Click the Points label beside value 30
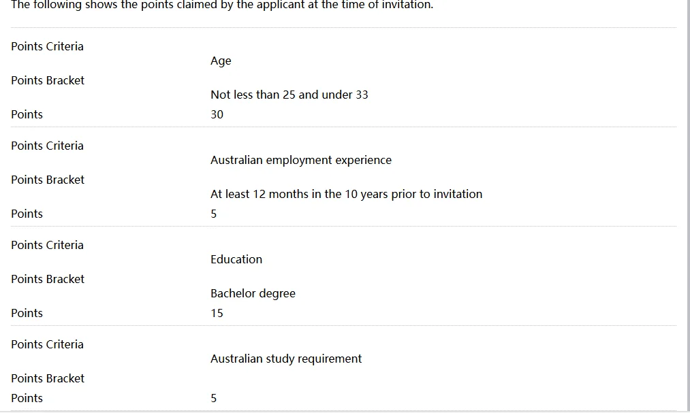 point(27,114)
